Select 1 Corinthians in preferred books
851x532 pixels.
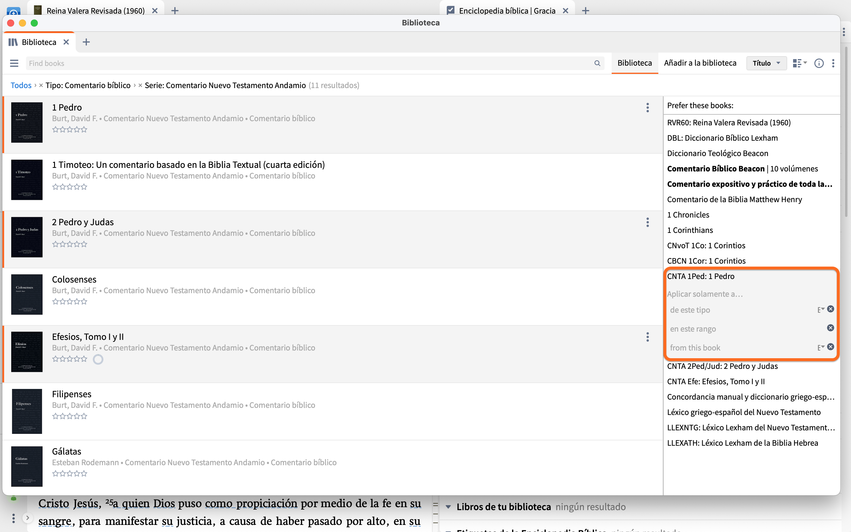[x=690, y=231]
